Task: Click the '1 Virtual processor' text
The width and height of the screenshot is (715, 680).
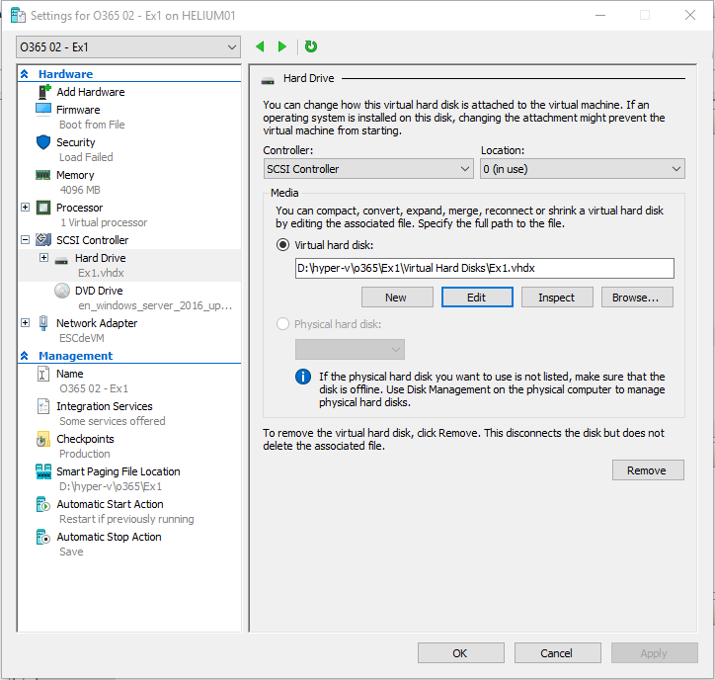Action: (104, 222)
